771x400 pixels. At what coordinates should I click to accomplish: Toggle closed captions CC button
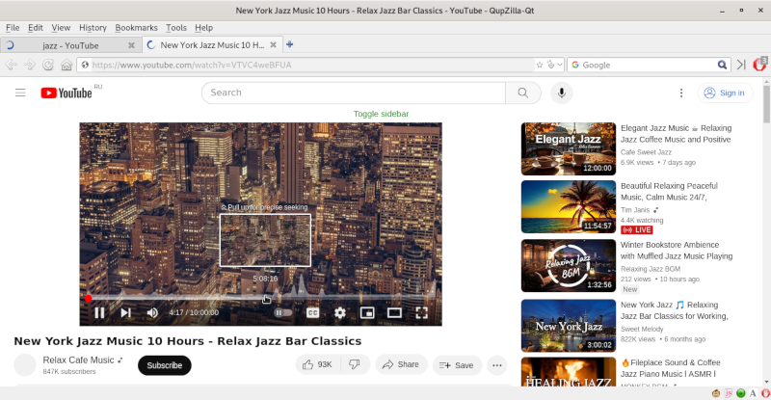[312, 312]
